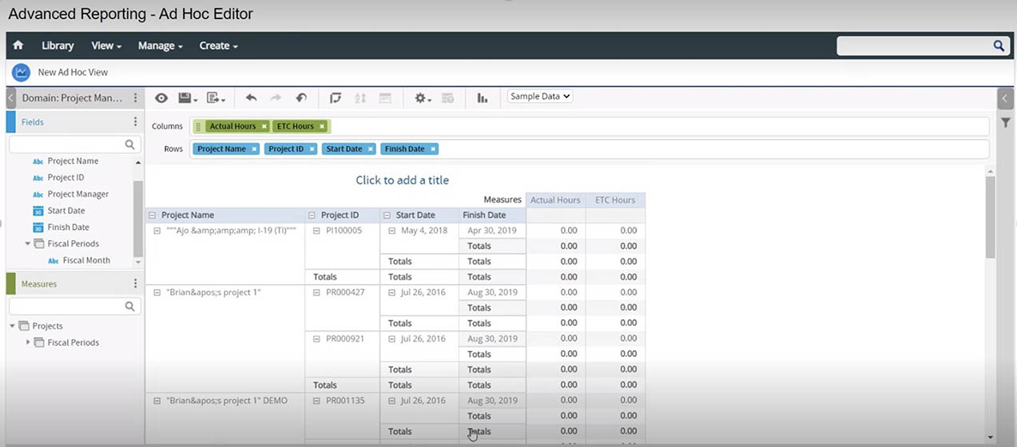Click the search magnifier icon in header

tap(999, 45)
